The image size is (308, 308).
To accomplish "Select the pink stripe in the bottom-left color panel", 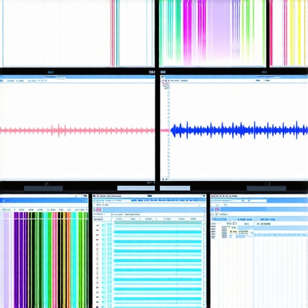I will (54, 260).
